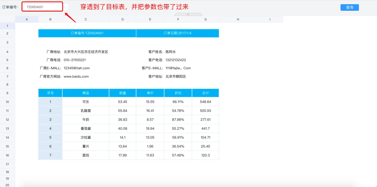
Task: Collapse the parameter panel using the up chevron
Action: tap(188, 14)
